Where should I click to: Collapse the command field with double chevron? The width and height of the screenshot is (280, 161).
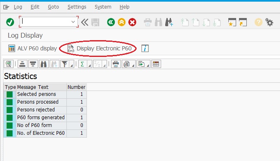point(84,22)
